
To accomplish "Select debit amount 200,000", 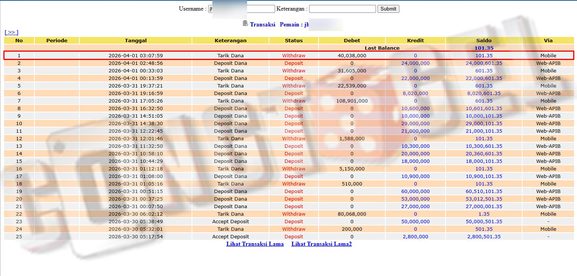I will 352,229.
